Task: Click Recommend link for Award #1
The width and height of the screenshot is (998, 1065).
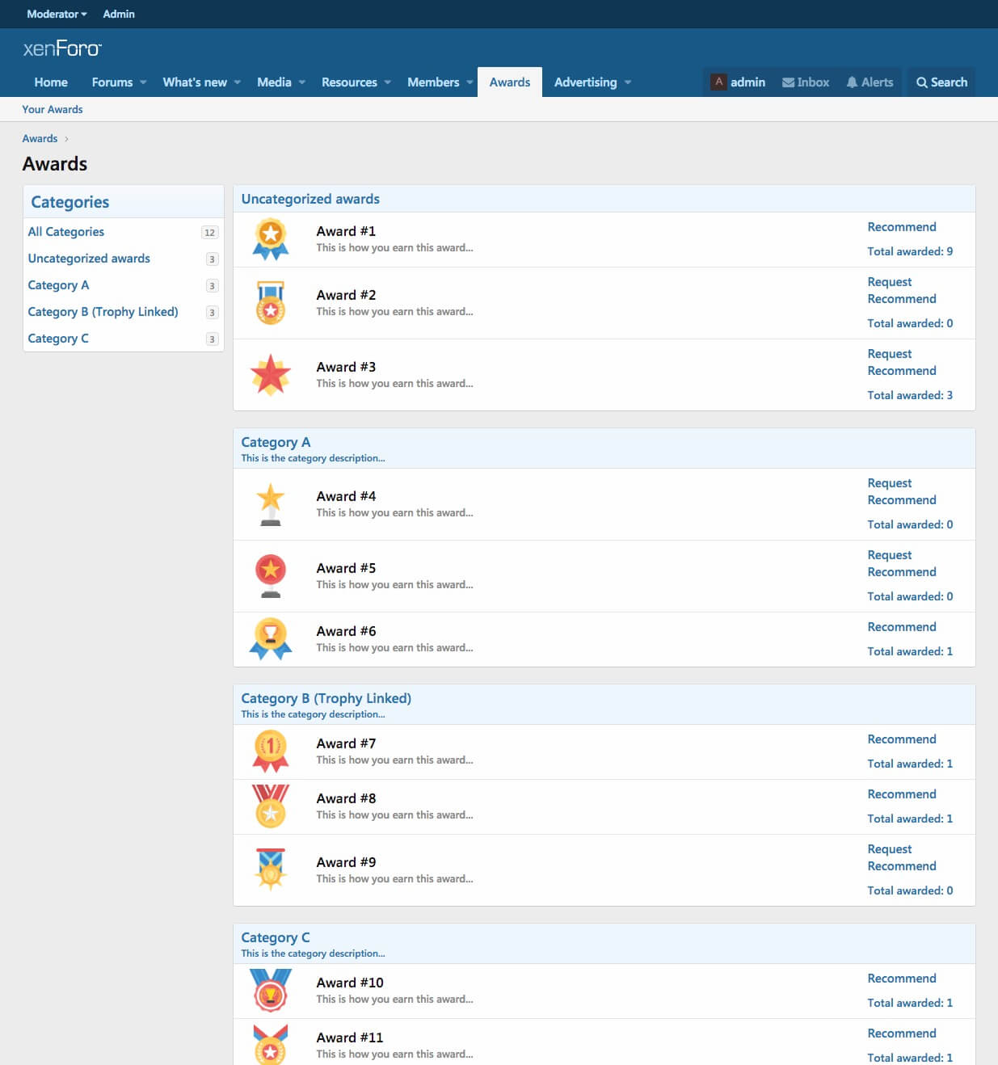Action: pos(901,227)
